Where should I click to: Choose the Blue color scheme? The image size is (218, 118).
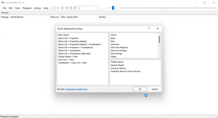pos(113,41)
